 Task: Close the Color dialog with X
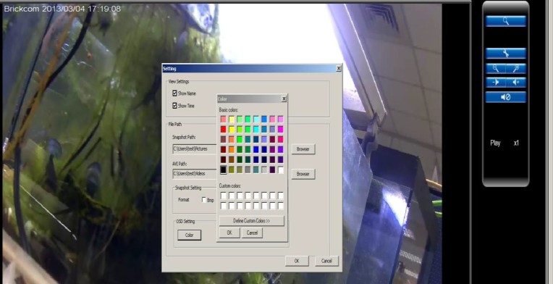click(x=284, y=99)
